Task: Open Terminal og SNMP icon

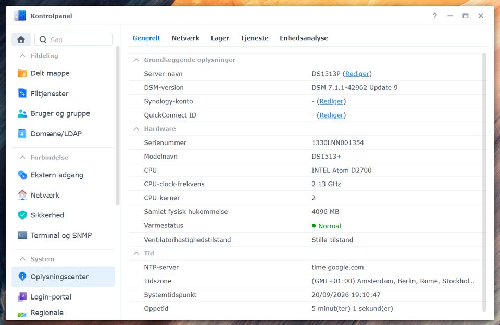Action: (x=22, y=235)
